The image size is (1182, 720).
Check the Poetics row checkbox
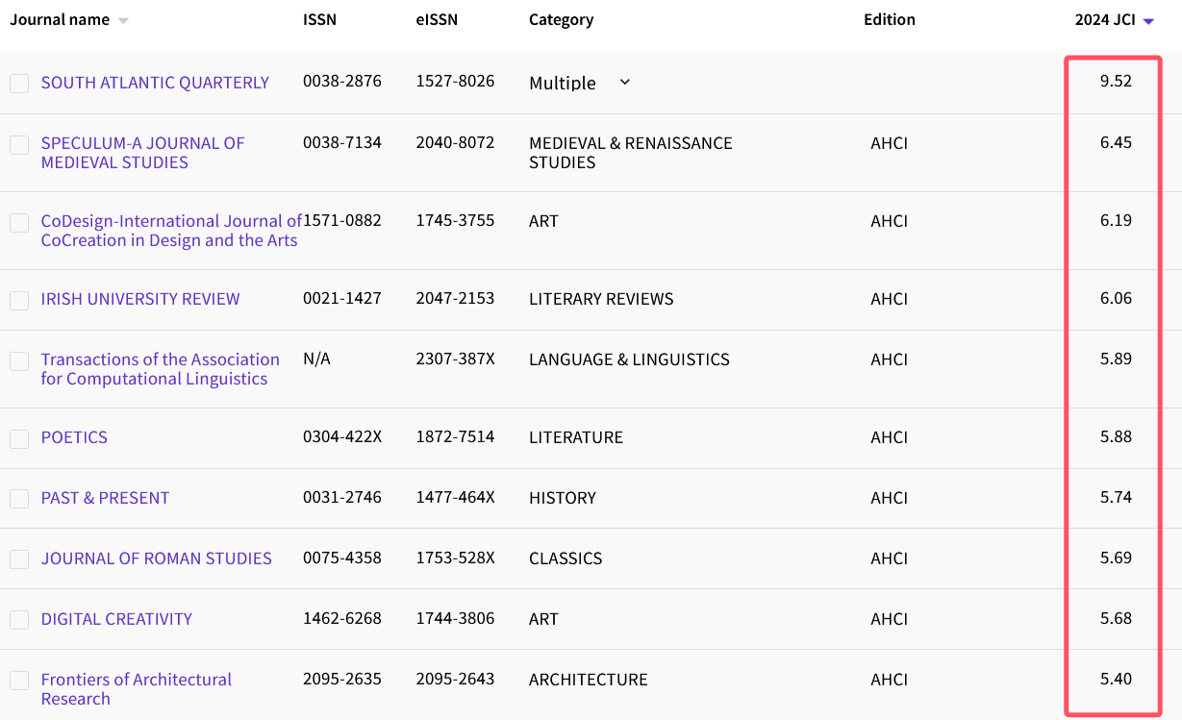point(19,438)
